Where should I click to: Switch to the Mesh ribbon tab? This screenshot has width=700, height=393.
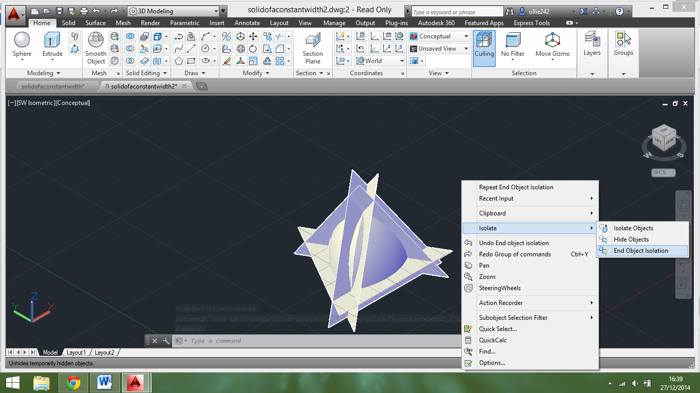tap(123, 23)
